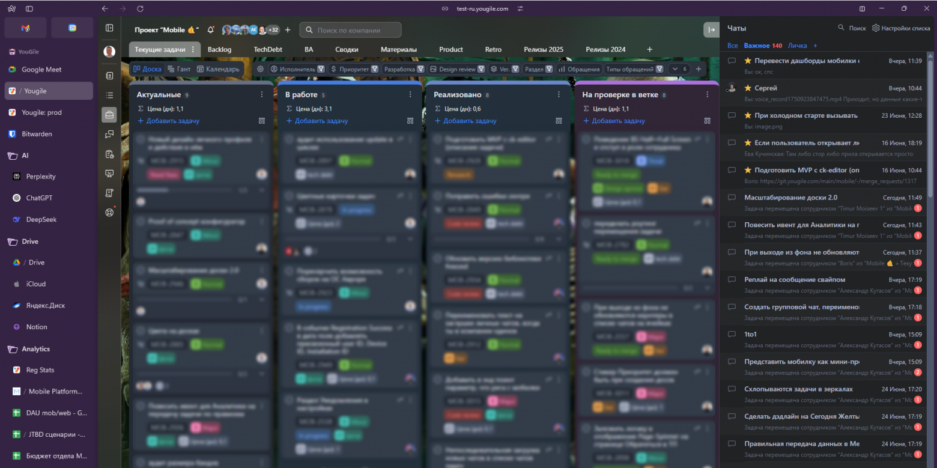Open the Актуальные column three-dot menu
This screenshot has width=937, height=468.
(262, 94)
